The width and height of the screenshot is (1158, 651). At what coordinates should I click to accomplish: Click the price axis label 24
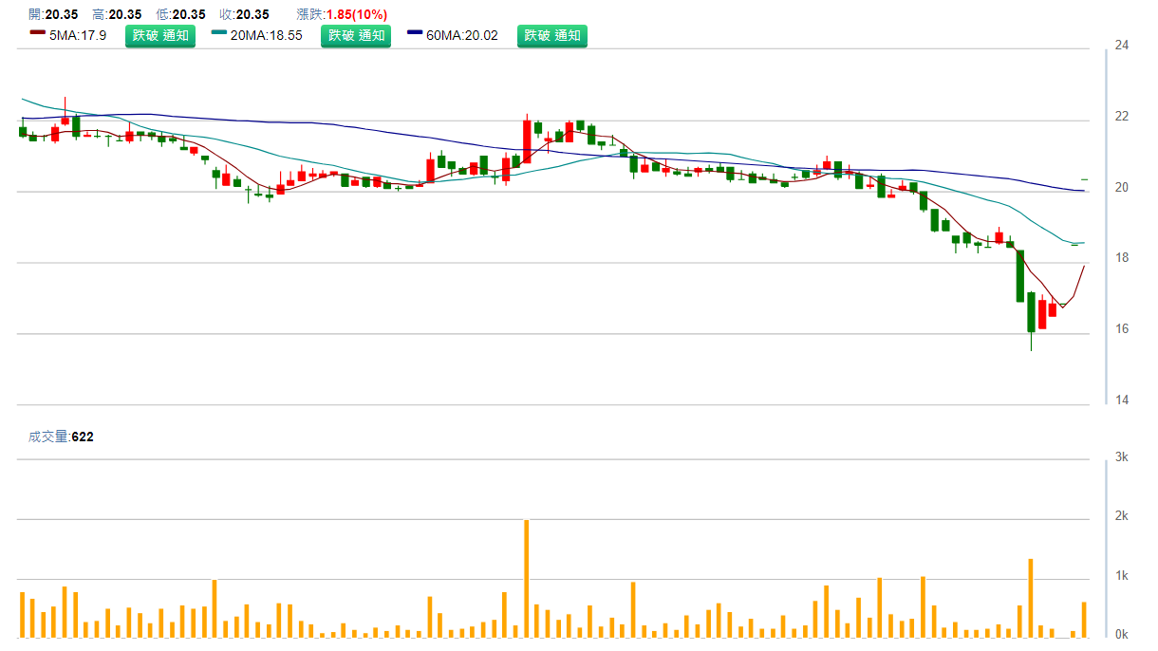[1122, 46]
